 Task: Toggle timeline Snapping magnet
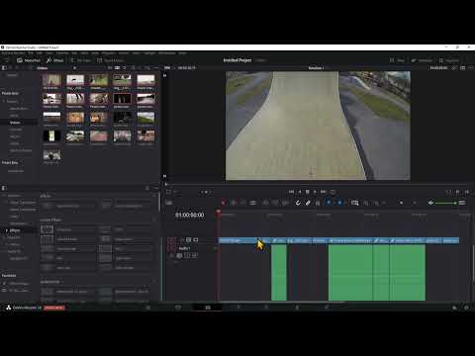pyautogui.click(x=298, y=203)
